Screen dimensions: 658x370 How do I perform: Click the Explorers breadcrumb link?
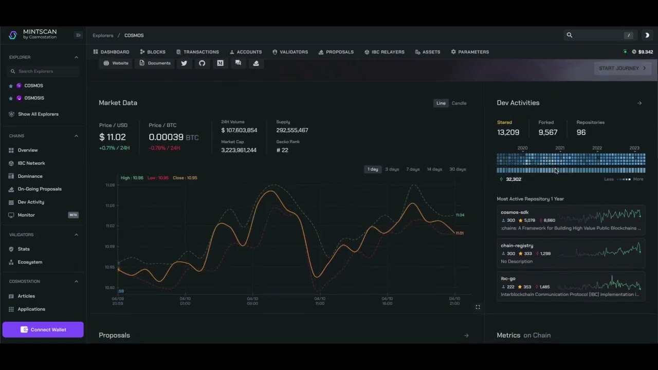click(x=103, y=35)
